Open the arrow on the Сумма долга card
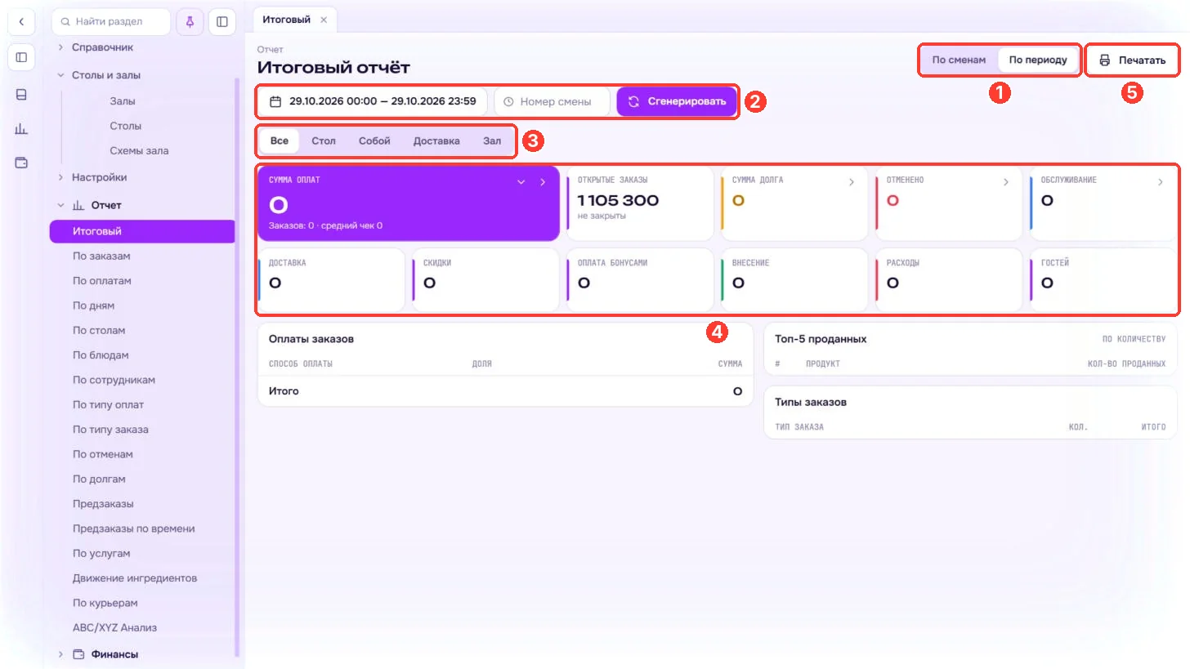Screen dimensions: 1190x669 (x=852, y=182)
